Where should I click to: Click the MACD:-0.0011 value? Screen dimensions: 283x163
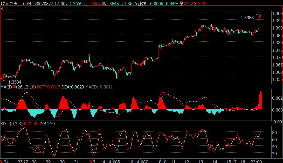coord(99,87)
